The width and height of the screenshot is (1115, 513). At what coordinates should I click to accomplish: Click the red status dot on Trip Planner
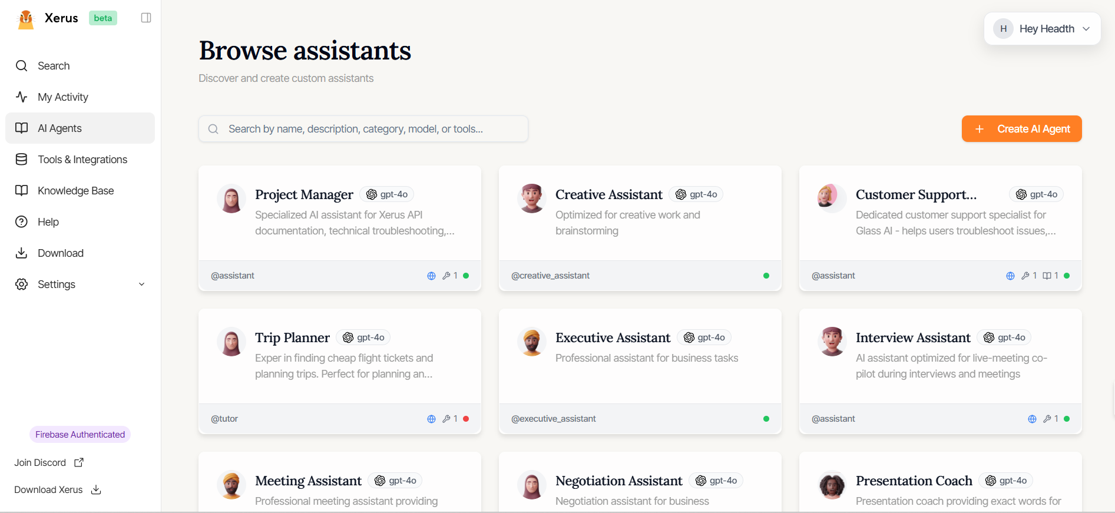[x=466, y=419]
